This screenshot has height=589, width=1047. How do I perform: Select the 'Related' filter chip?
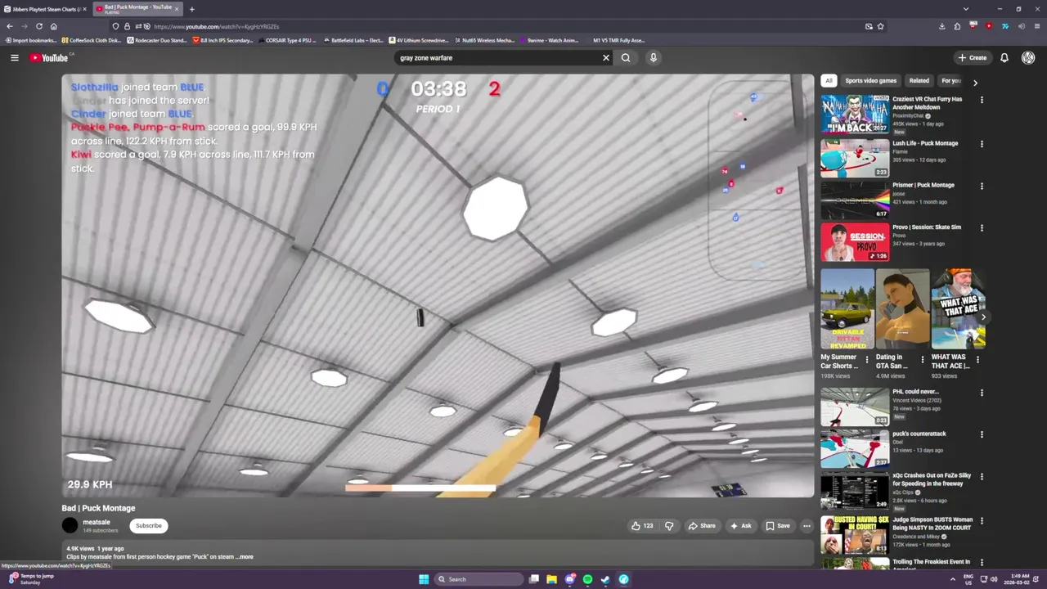point(919,81)
